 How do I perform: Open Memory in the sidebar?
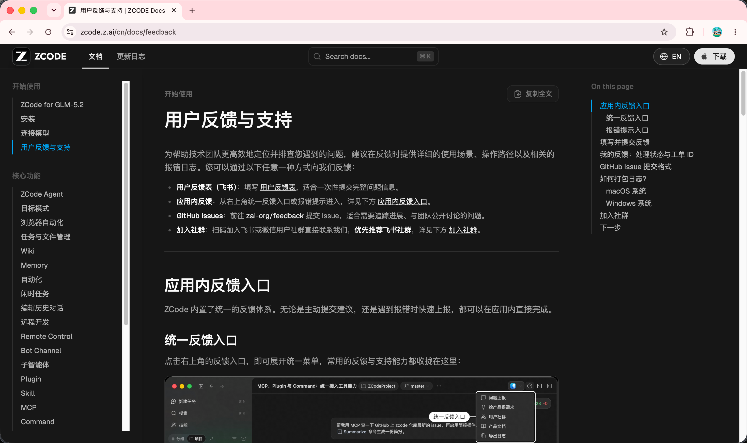pos(34,265)
